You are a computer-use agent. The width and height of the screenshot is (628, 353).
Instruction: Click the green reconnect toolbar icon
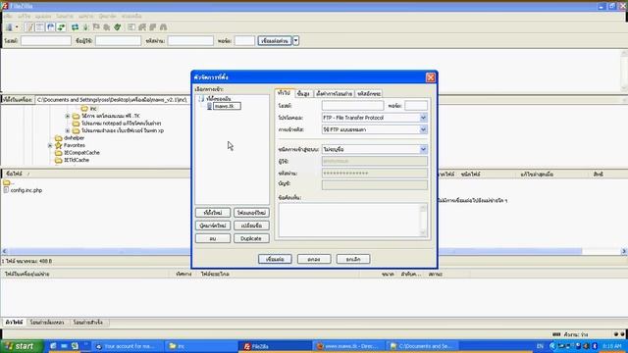click(x=118, y=27)
